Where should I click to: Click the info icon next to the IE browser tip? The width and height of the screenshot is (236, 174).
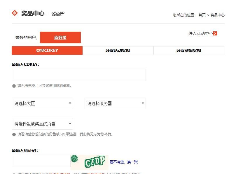(x=14, y=86)
